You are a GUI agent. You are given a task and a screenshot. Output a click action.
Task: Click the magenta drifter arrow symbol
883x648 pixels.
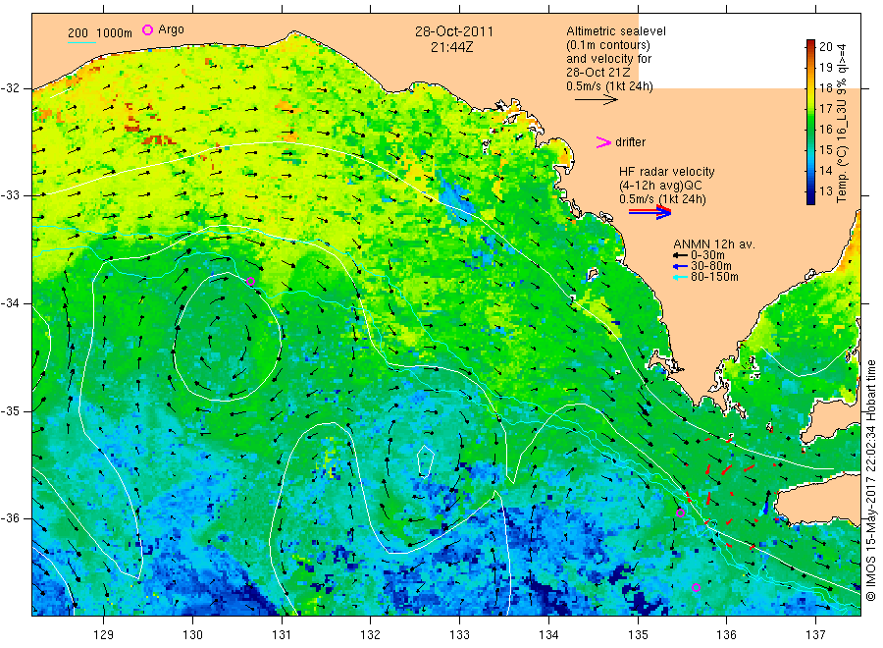[603, 142]
